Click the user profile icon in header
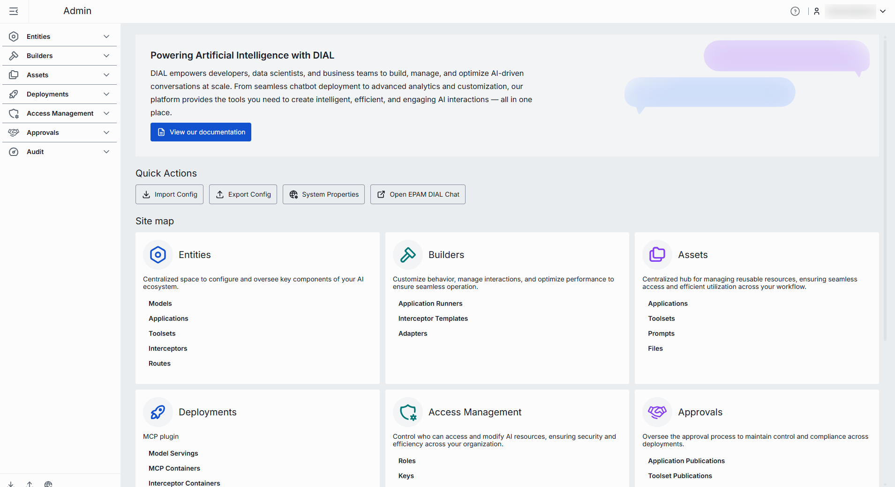This screenshot has height=487, width=895. click(x=817, y=11)
